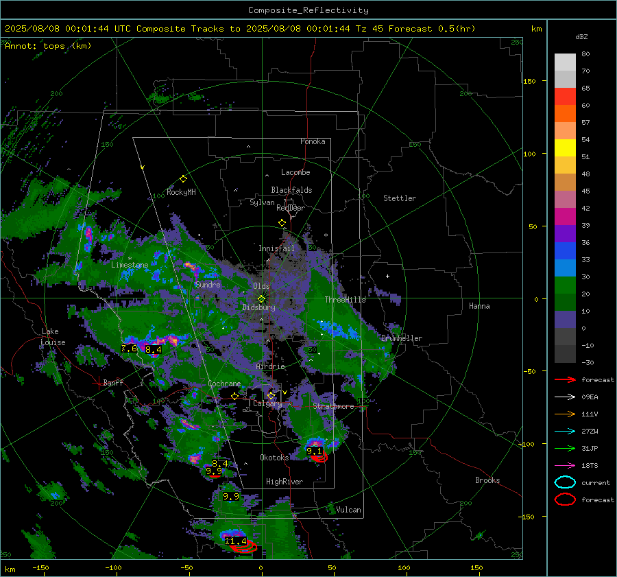Click the 7.6 storm top label
Viewport: 617px width, 577px height.
point(129,348)
